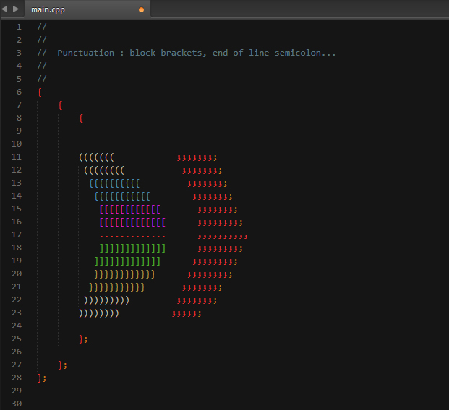Click line number 17 in the gutter
The image size is (449, 410).
(17, 235)
